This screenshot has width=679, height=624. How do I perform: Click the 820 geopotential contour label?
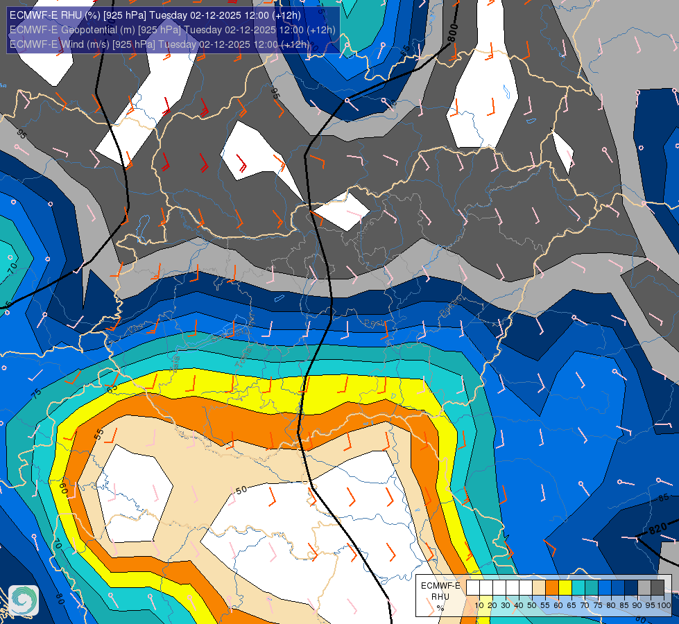tap(657, 528)
